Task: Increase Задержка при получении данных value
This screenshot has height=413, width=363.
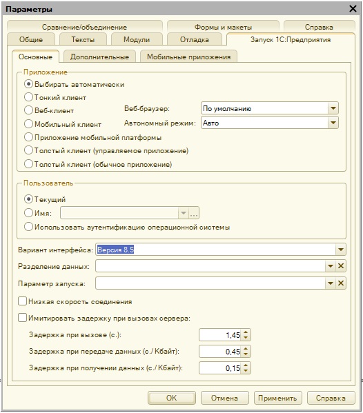Action: [x=246, y=365]
